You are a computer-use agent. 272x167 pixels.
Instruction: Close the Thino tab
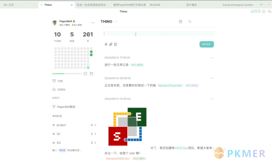tap(72, 5)
